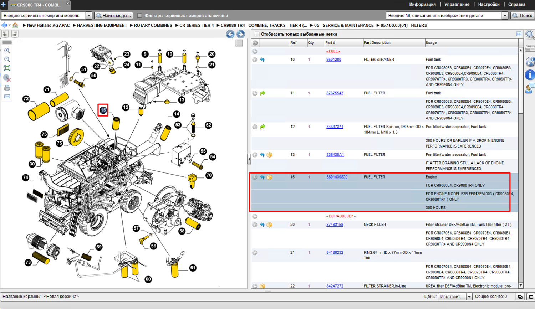535x309 pixels.
Task: Open the news panel in right sidebar
Action: (530, 48)
